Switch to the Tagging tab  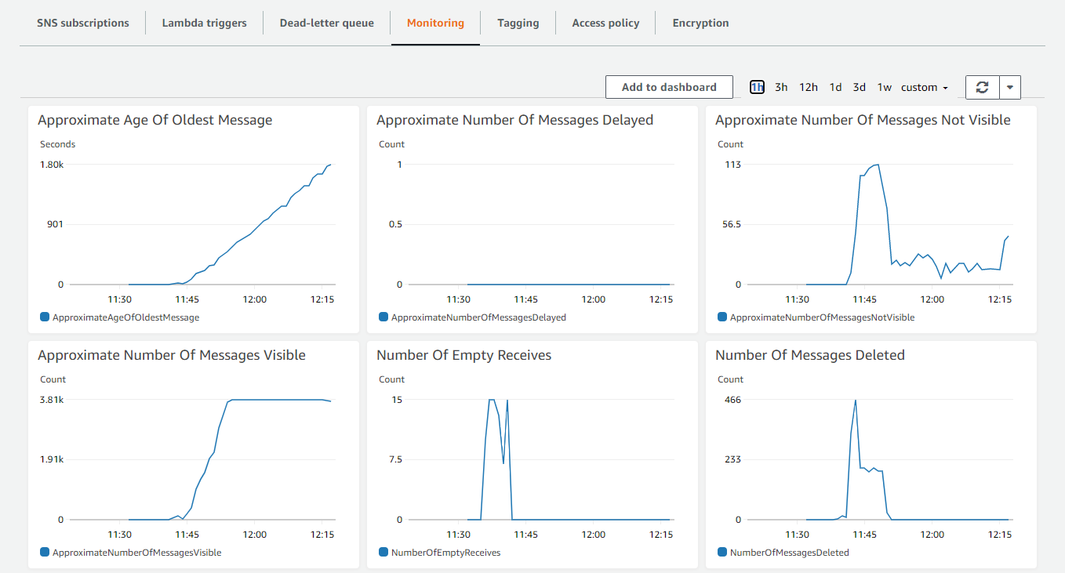pos(518,23)
